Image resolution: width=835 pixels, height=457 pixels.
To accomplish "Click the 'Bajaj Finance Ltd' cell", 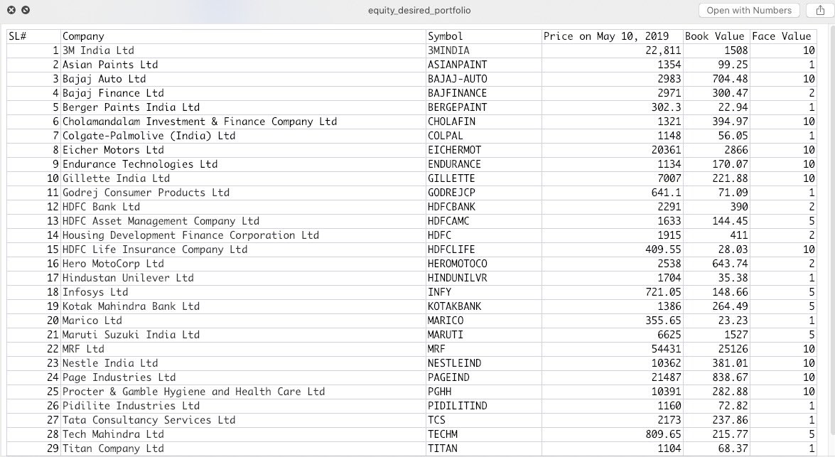I will click(243, 93).
